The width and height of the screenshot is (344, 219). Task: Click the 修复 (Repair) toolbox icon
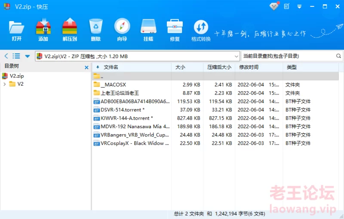click(x=175, y=30)
